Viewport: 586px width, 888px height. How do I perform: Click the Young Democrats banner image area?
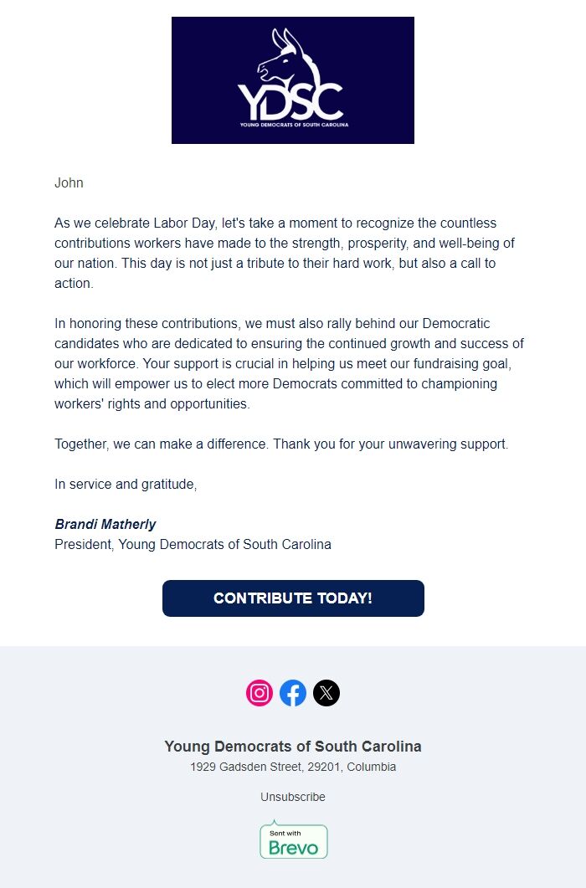coord(292,80)
